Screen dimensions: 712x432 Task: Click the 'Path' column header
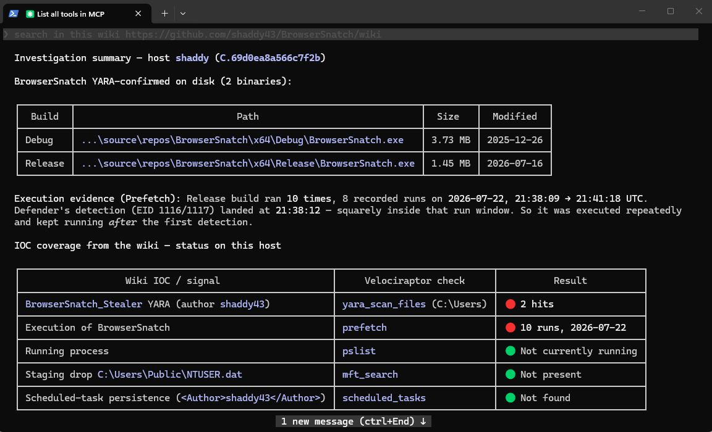(x=247, y=117)
